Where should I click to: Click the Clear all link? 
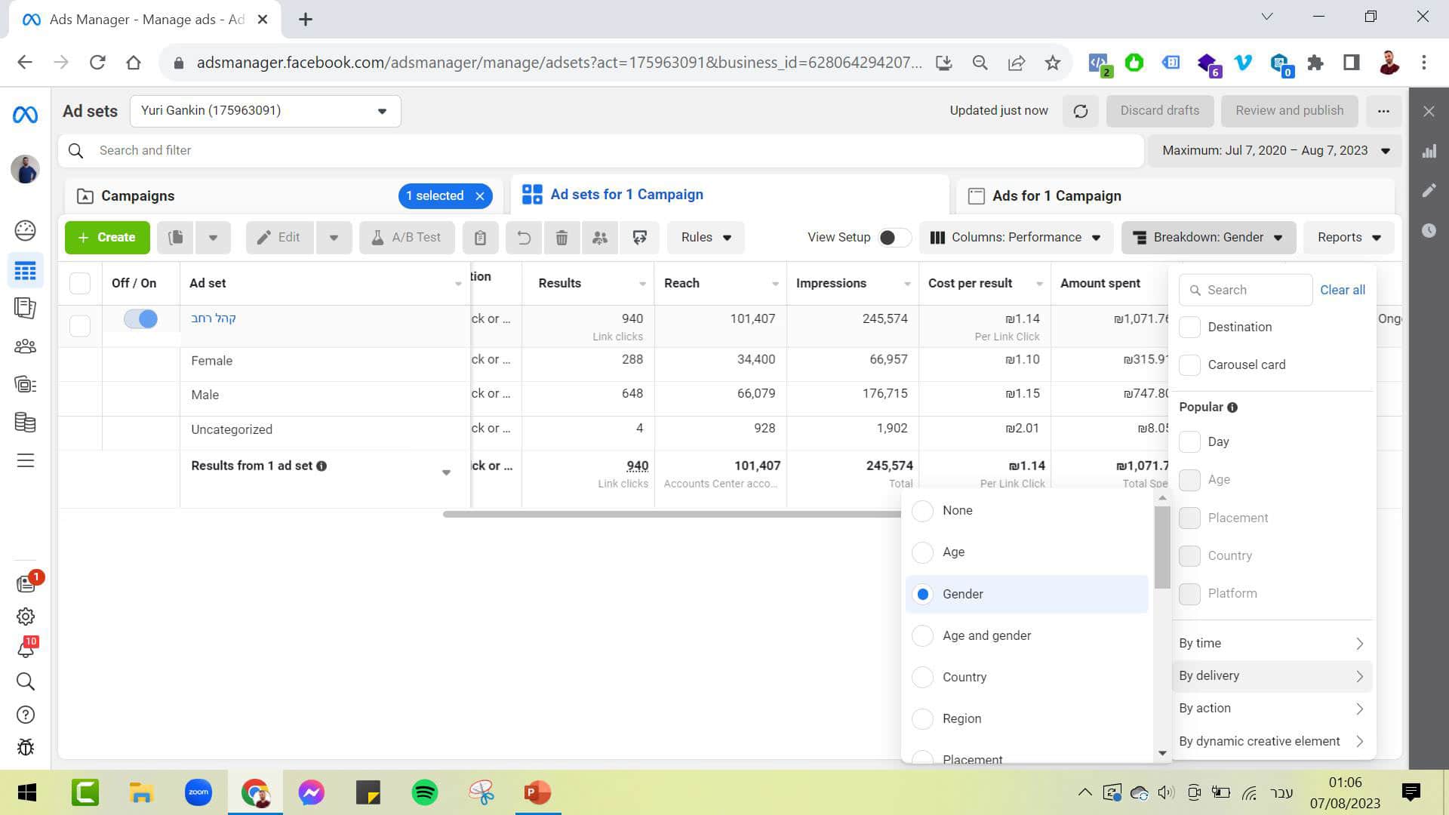1342,290
